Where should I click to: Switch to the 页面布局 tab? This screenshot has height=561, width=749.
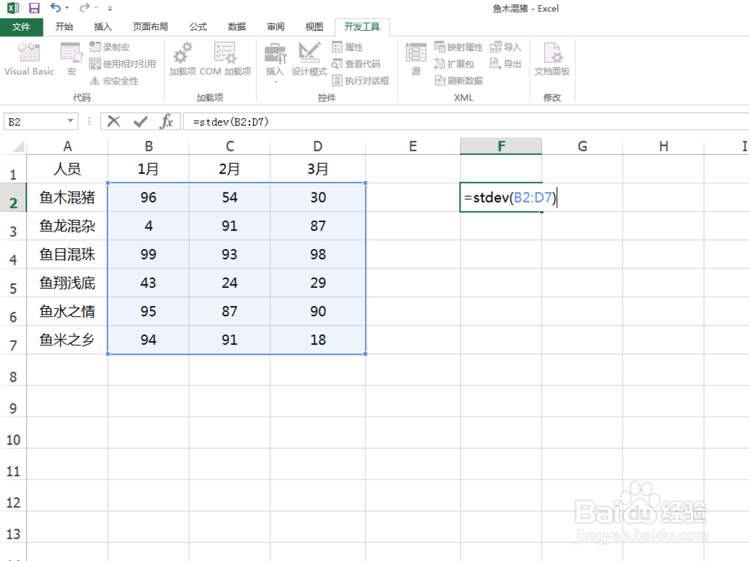(x=151, y=27)
